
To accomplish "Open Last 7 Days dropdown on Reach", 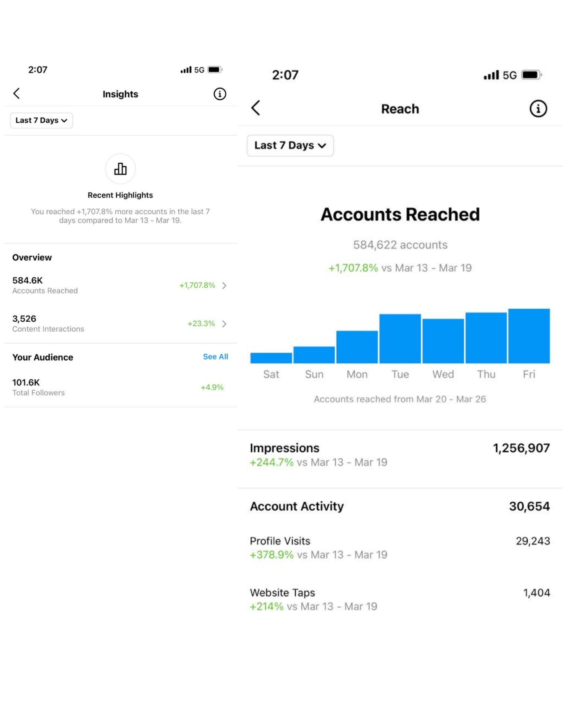I will (x=290, y=145).
